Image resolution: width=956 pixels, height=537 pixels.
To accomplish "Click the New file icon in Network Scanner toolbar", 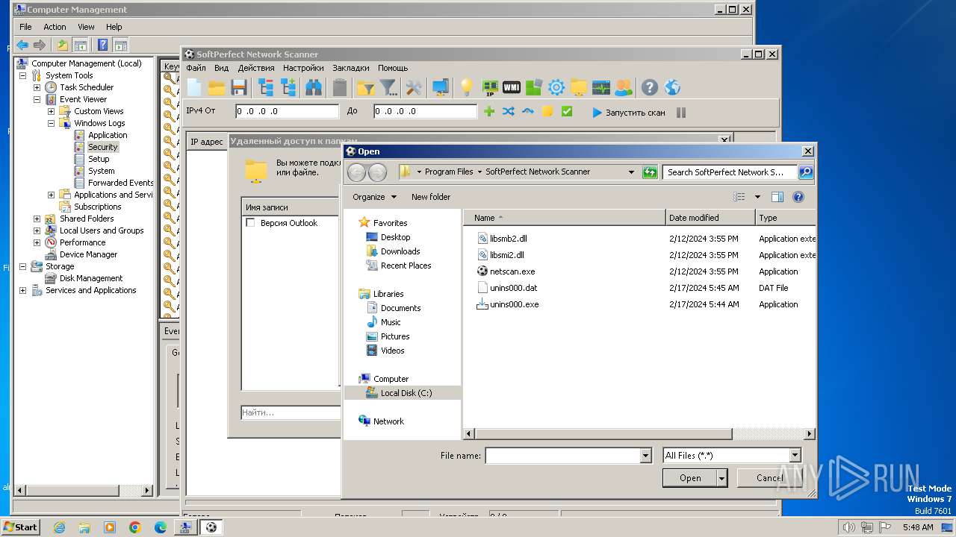I will pyautogui.click(x=194, y=88).
